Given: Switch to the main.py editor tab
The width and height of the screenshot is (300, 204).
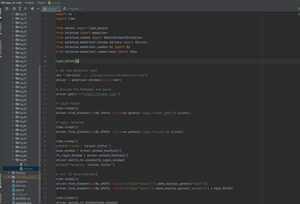Looking at the screenshot, I should tap(50, 9).
